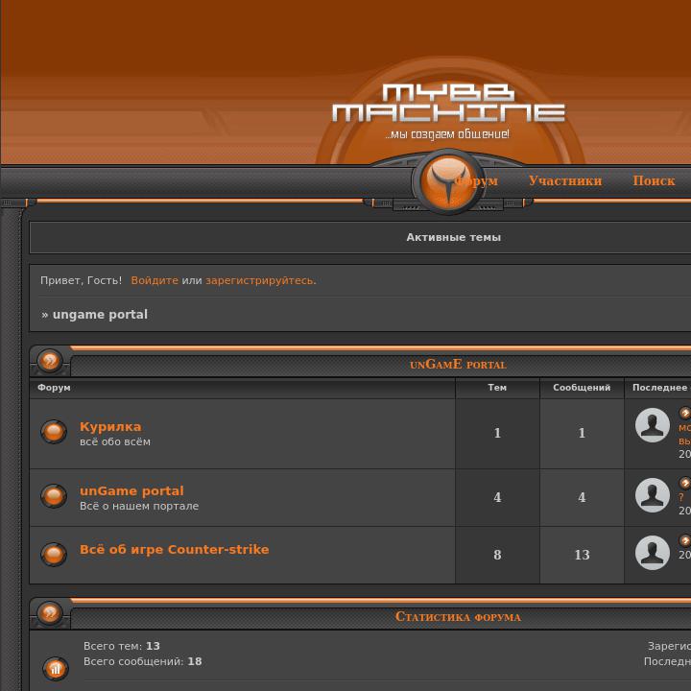Click the Форум column header
Image resolution: width=691 pixels, height=691 pixels.
pyautogui.click(x=54, y=388)
